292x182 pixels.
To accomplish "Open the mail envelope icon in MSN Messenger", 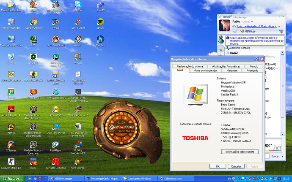I will point(234,31).
